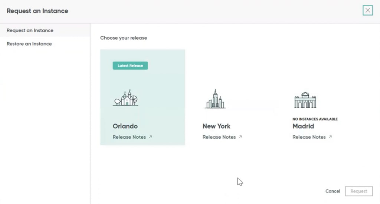This screenshot has height=204, width=380.
Task: Select the Madrid release name
Action: click(x=303, y=126)
